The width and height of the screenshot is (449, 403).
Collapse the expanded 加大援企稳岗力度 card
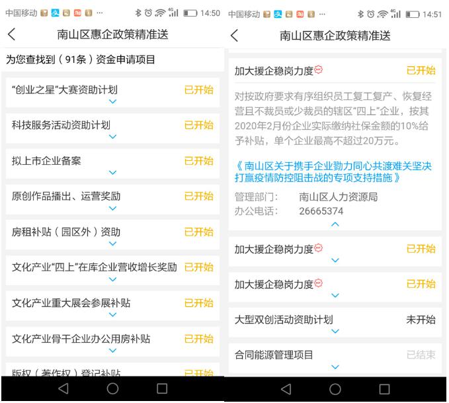(335, 224)
